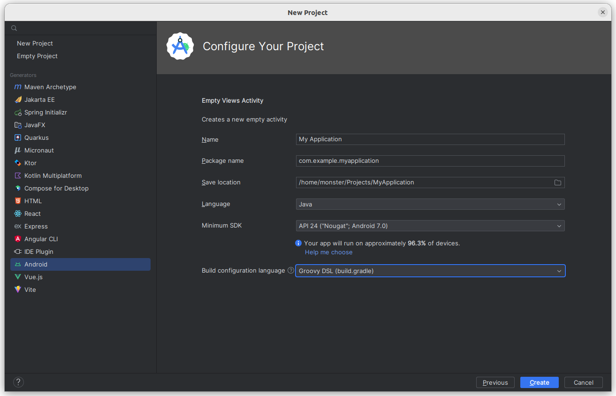Click the Express ex icon
This screenshot has height=396, width=616.
pyautogui.click(x=18, y=226)
